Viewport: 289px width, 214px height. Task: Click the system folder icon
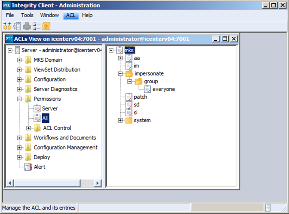129,120
